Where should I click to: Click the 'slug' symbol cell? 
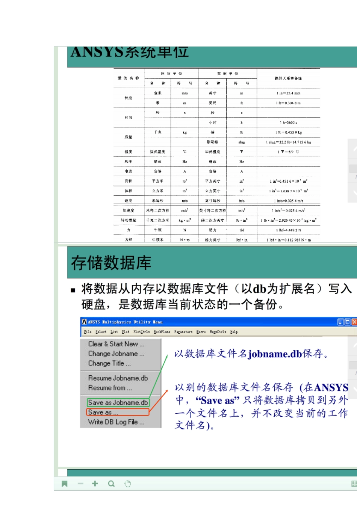click(x=242, y=142)
